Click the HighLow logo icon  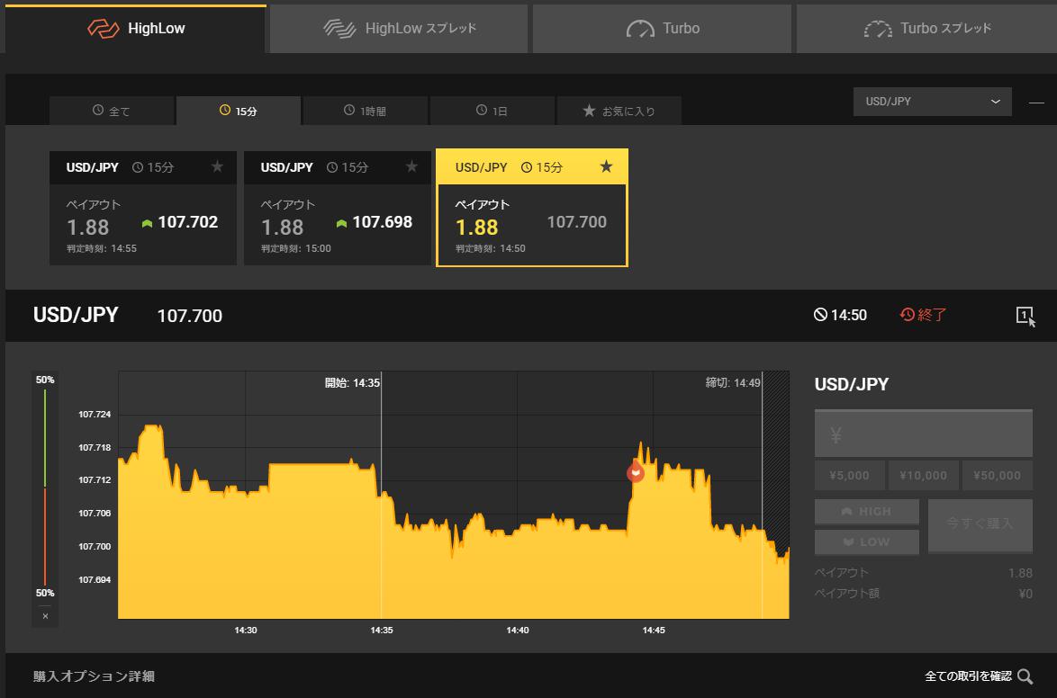click(x=104, y=28)
